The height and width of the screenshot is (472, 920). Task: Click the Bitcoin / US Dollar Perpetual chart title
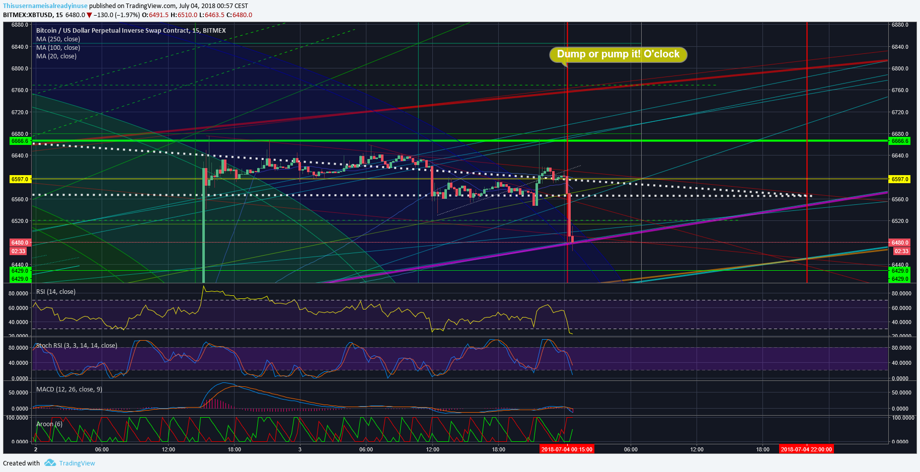[131, 31]
